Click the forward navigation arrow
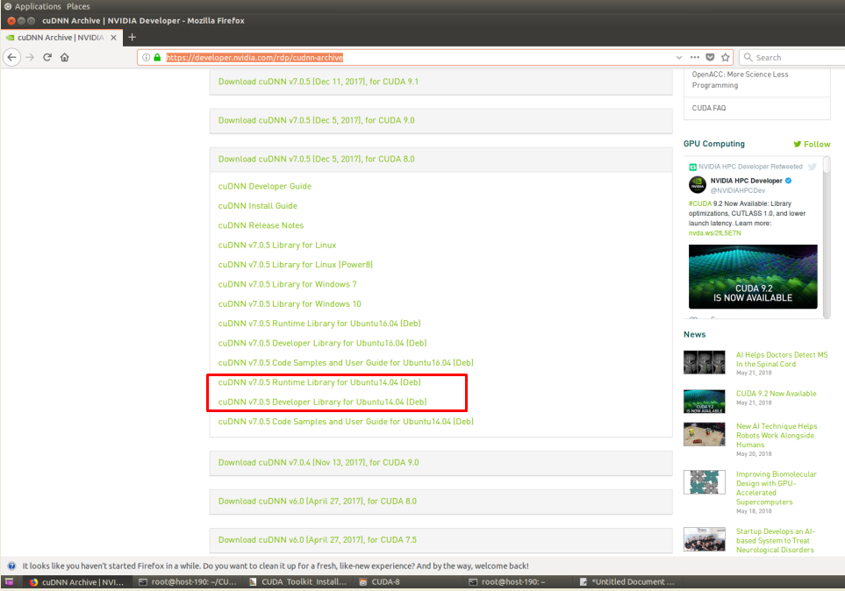The height and width of the screenshot is (591, 845). pos(30,57)
